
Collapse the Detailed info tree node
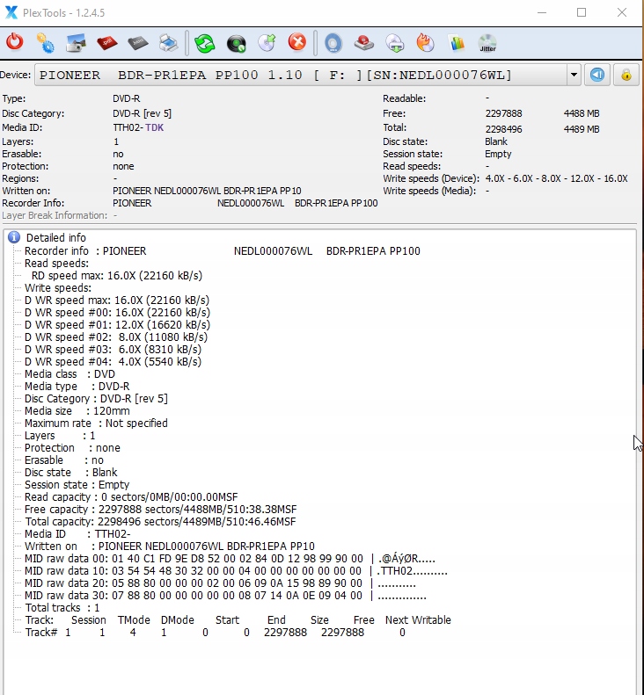click(x=14, y=237)
